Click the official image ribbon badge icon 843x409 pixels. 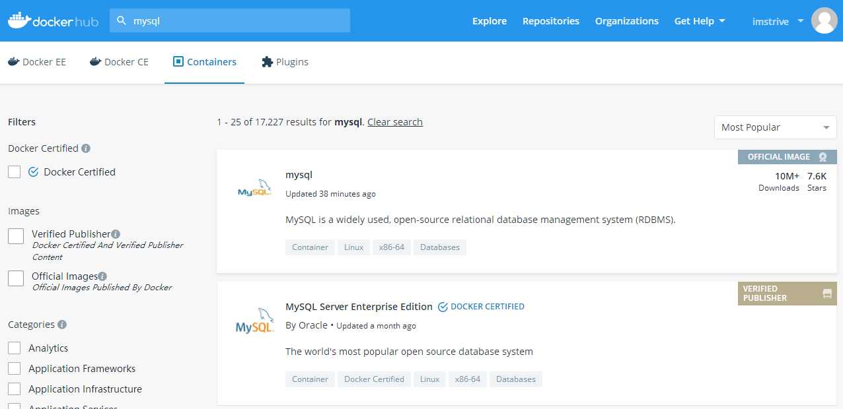pyautogui.click(x=823, y=157)
